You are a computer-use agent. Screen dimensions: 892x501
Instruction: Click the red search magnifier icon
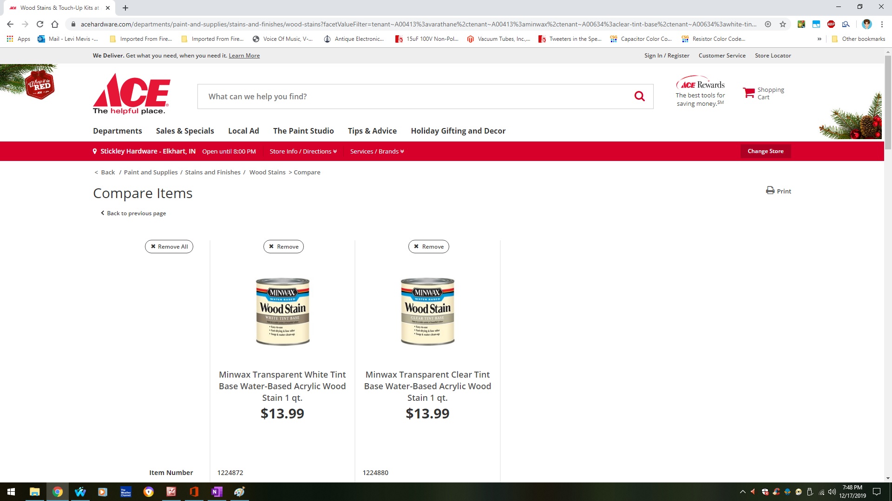640,96
